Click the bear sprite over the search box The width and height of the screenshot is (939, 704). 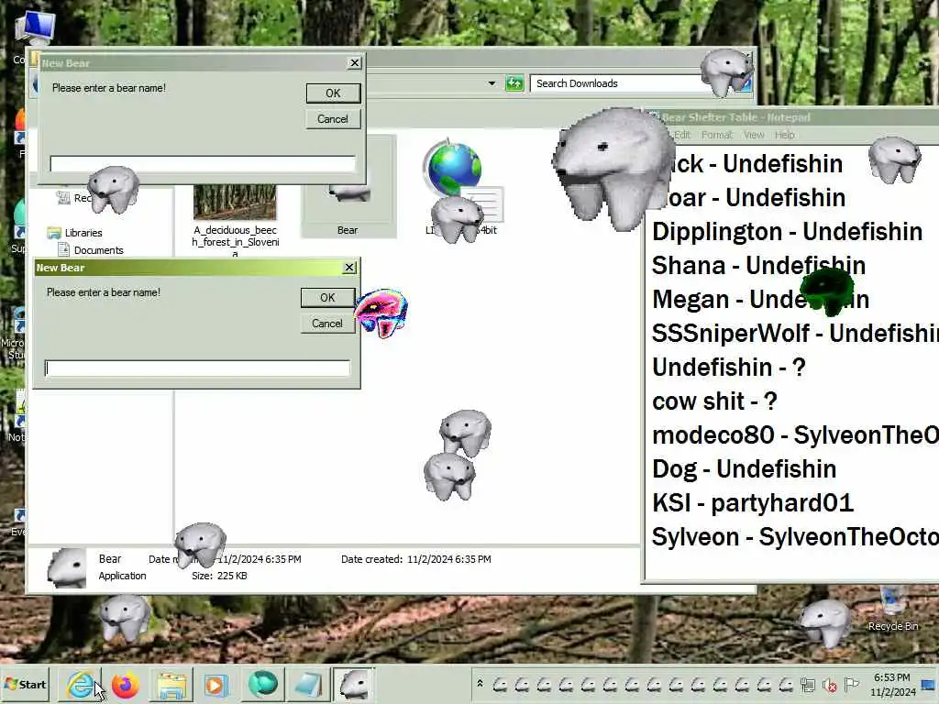pos(726,72)
